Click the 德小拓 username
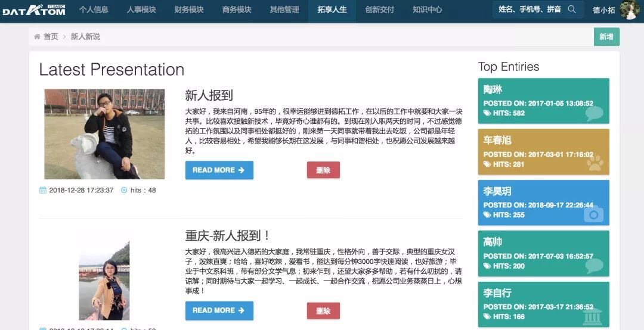Screen dimensions: 644x330 [x=603, y=10]
